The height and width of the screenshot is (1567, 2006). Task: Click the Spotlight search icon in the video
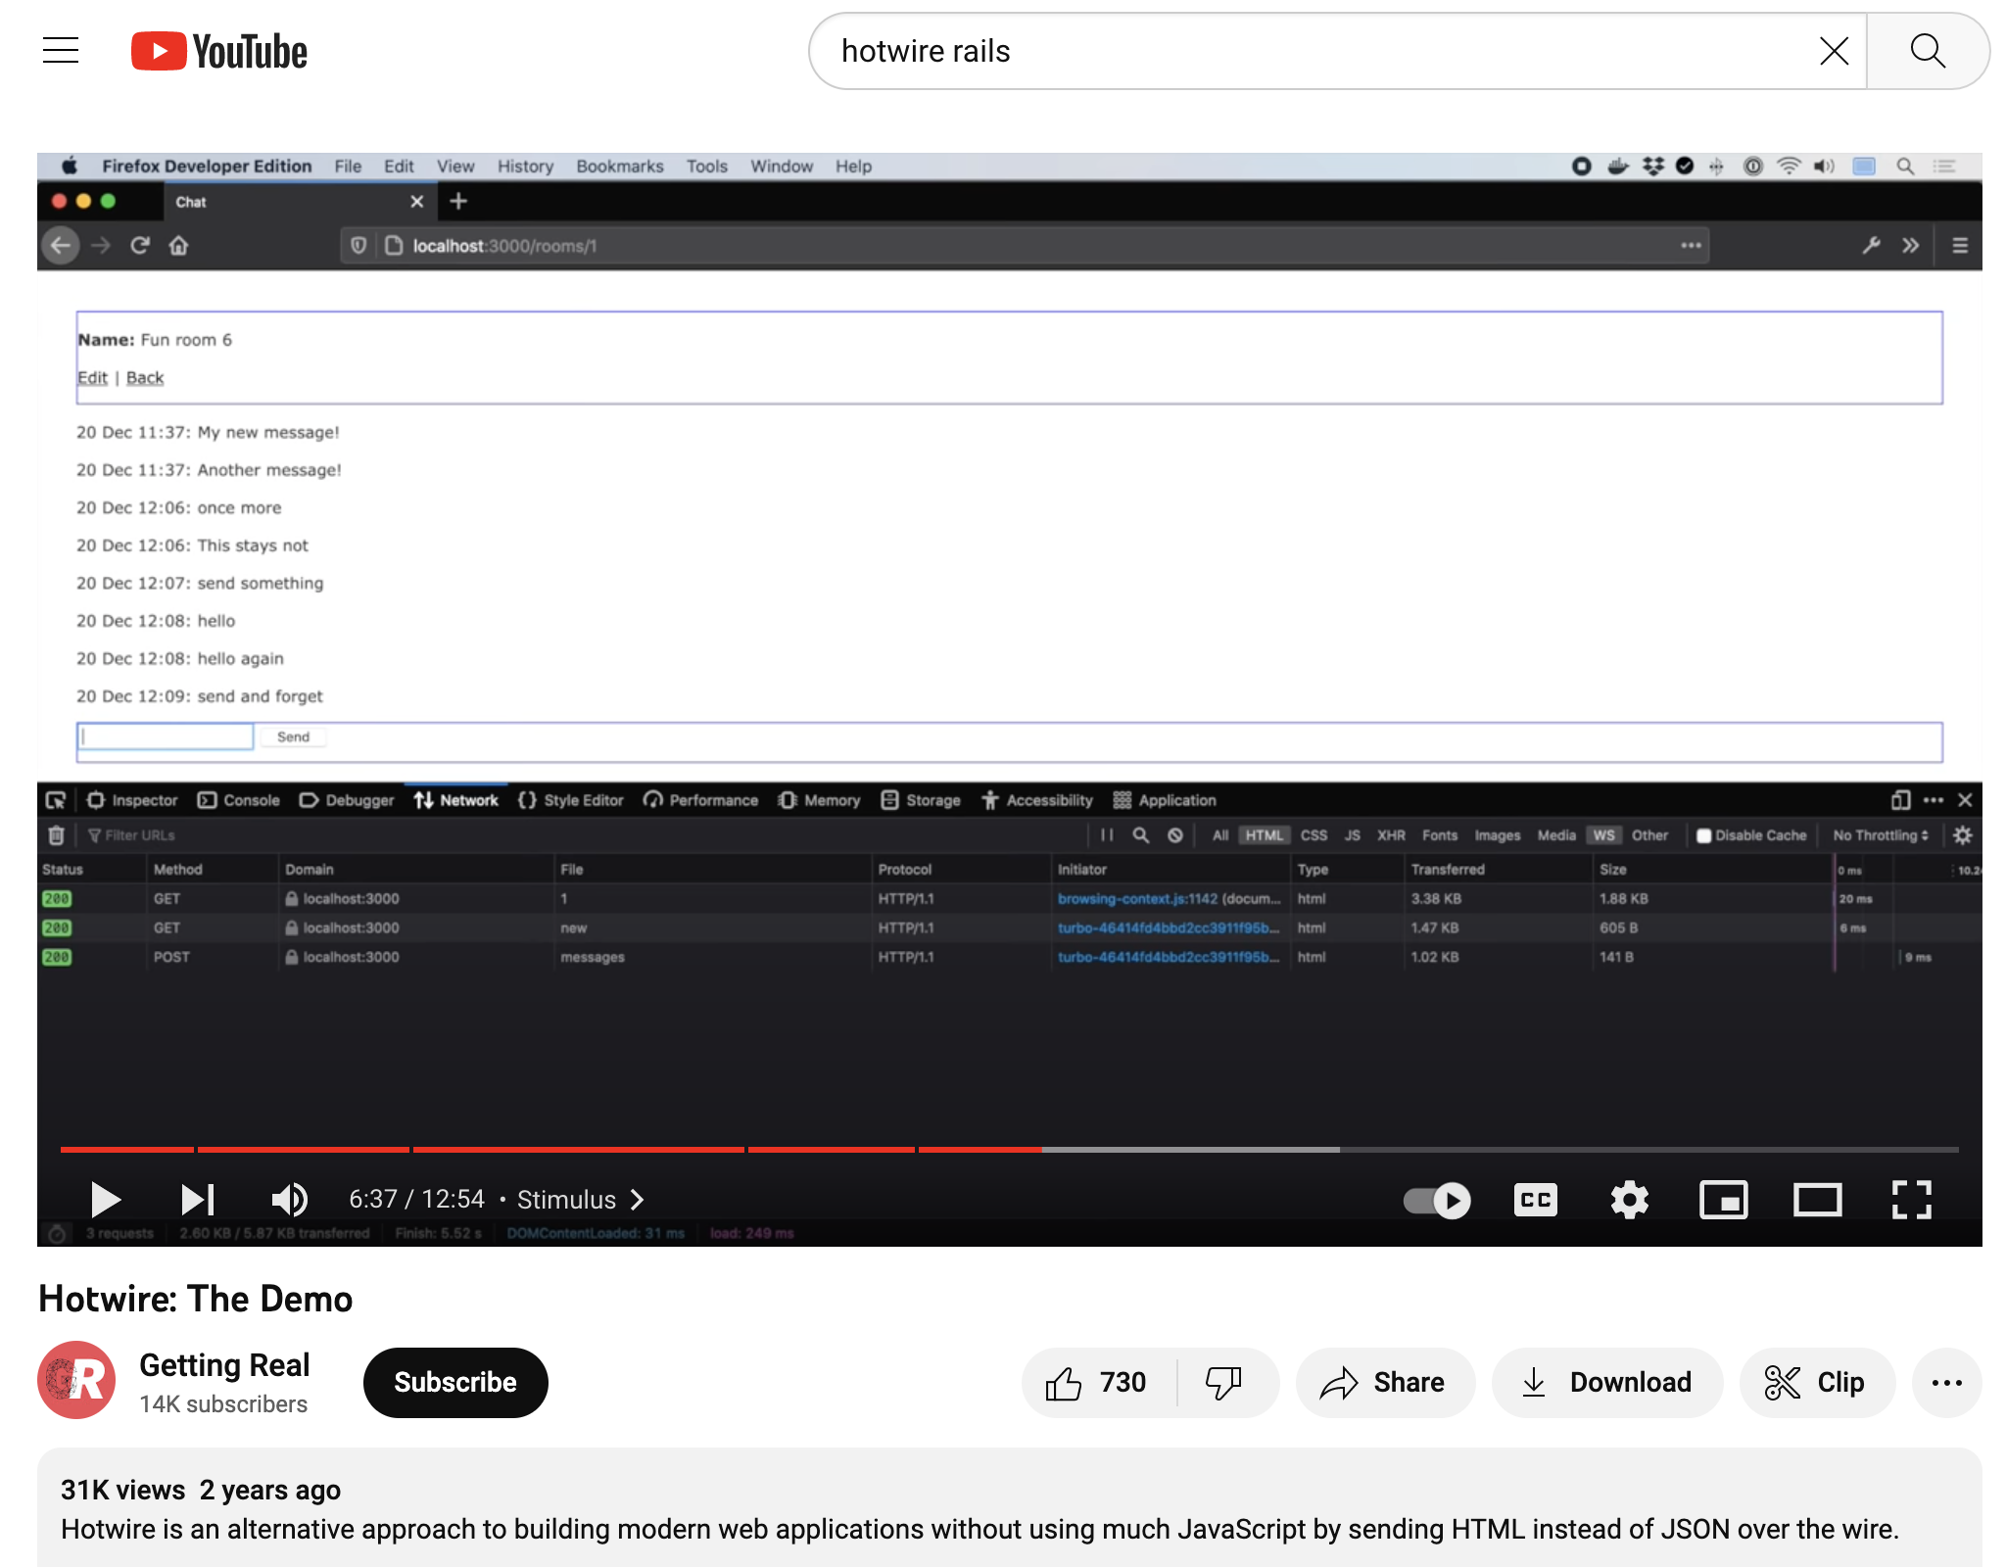pos(1905,166)
